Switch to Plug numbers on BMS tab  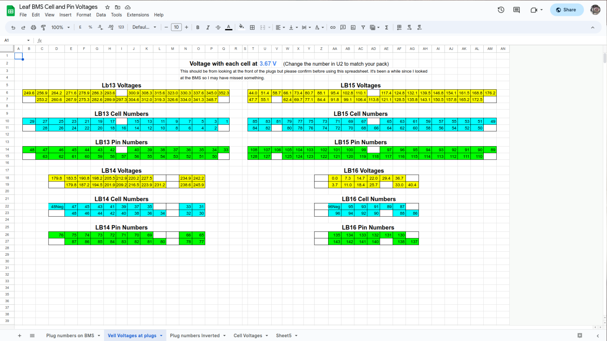(70, 335)
